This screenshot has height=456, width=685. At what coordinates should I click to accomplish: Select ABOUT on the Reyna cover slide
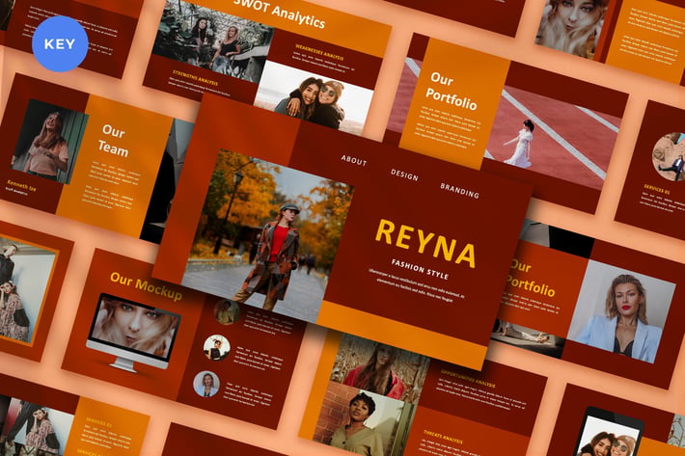(354, 161)
